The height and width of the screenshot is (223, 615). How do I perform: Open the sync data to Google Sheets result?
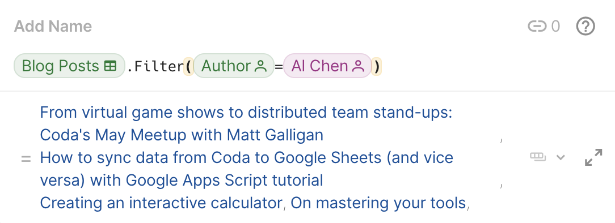(247, 169)
